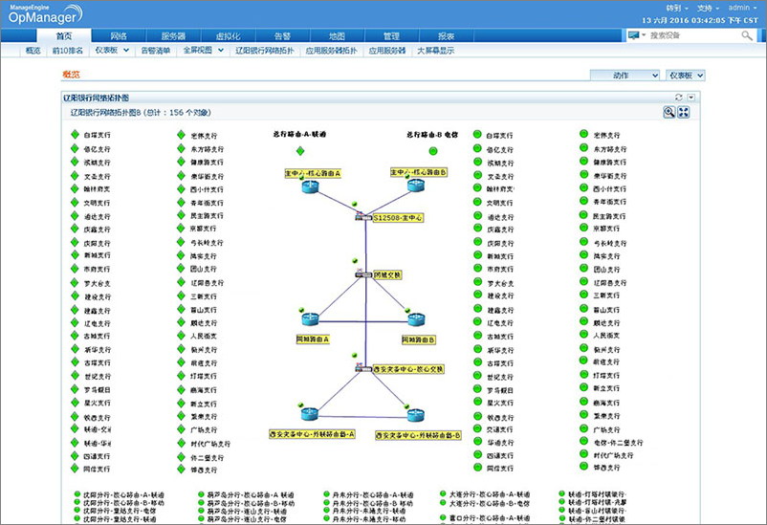Open the 应用服务器拓扑 link
The height and width of the screenshot is (525, 767).
click(331, 50)
